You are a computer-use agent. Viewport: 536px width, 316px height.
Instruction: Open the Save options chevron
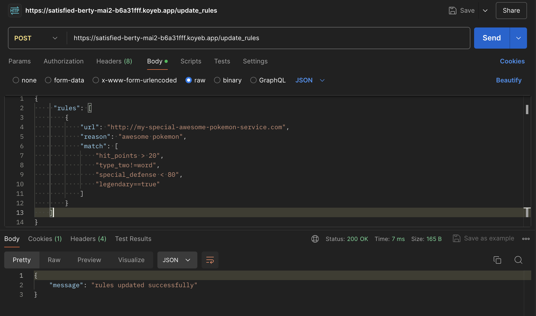[485, 11]
